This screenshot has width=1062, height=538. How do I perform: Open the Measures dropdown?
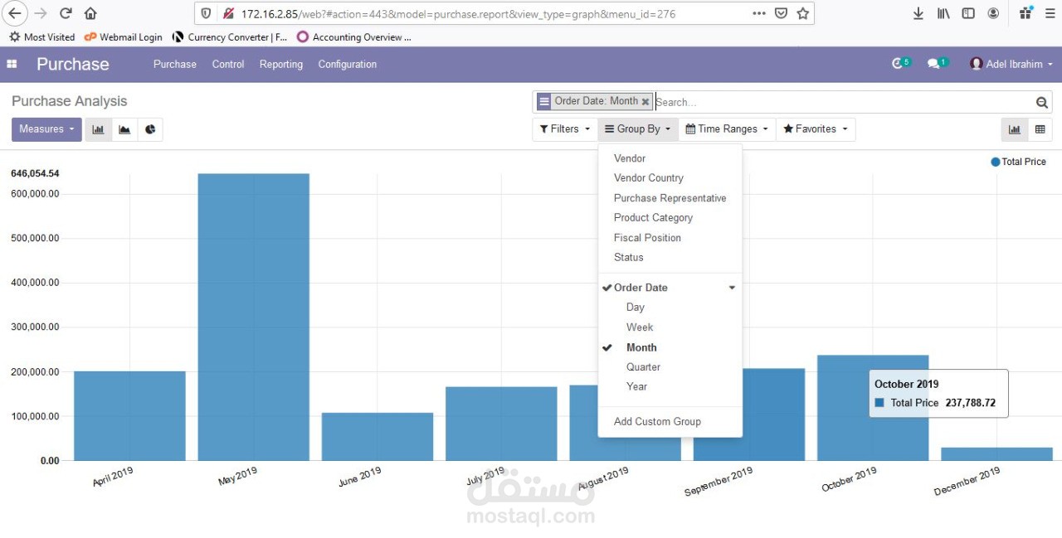pyautogui.click(x=46, y=129)
